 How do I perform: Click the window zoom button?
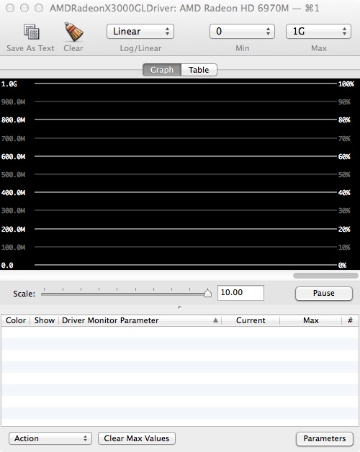[x=39, y=8]
